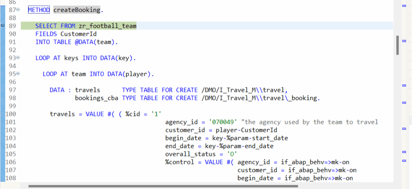Click the bookings_cba variable name
The width and height of the screenshot is (412, 189).
point(97,98)
